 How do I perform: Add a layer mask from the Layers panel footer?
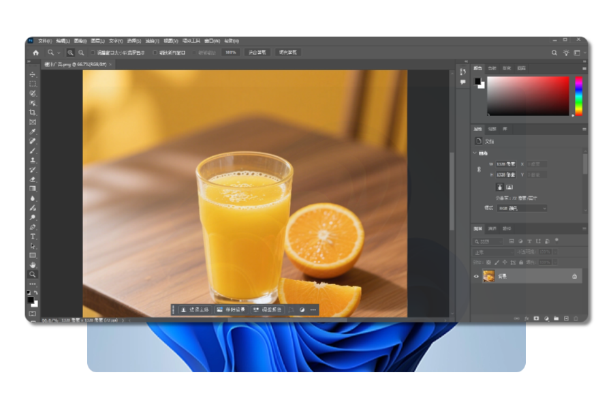(537, 318)
